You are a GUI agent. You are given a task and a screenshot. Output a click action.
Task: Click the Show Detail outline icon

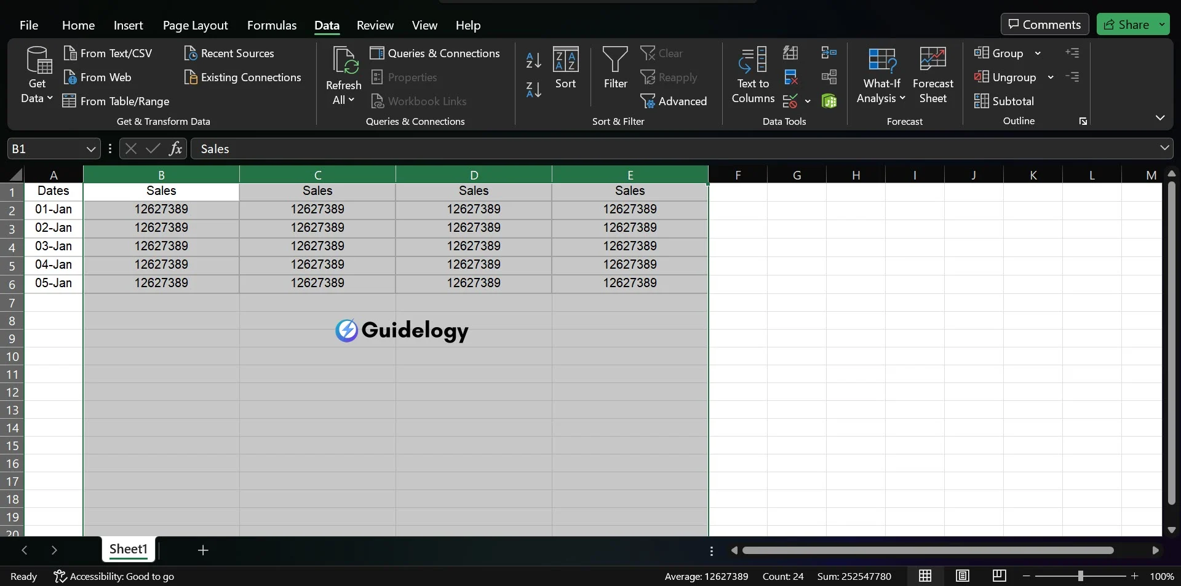(1072, 53)
